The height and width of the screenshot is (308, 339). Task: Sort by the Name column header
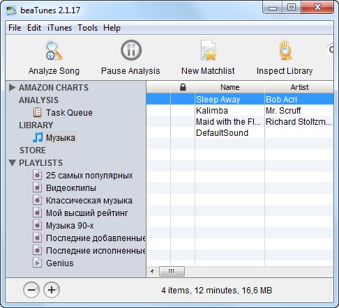click(229, 87)
